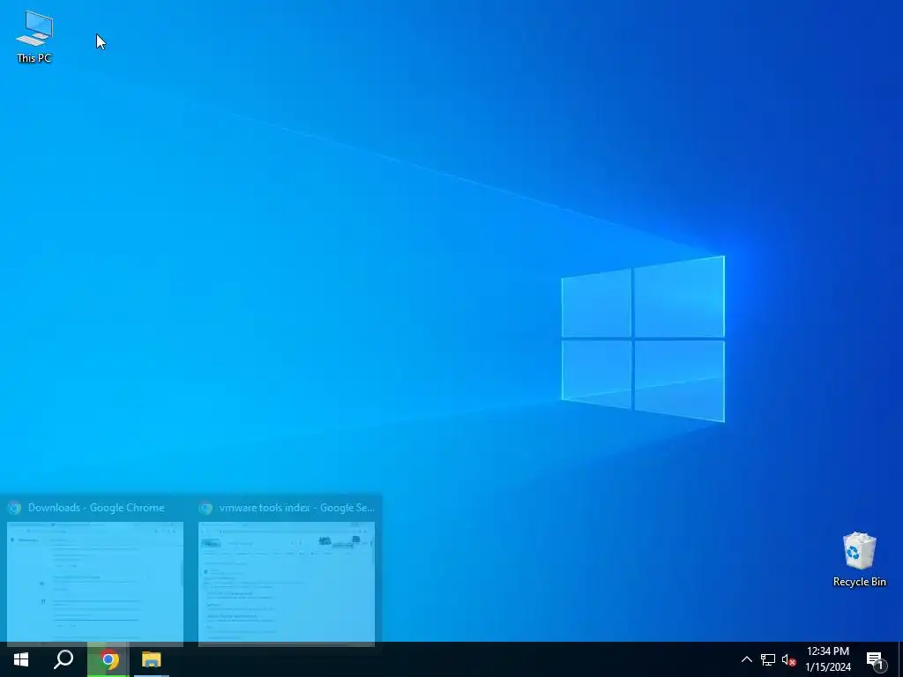Click the 'vmware tools index - Google Se...' title
The height and width of the screenshot is (677, 903).
tap(296, 508)
